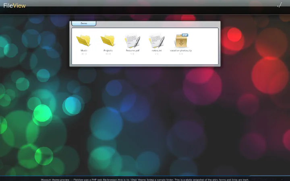The height and width of the screenshot is (181, 290).
Task: Open the Music folder icon
Action: pos(83,41)
